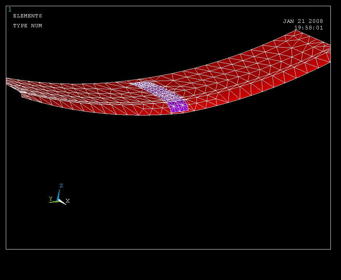Click the 'TYPE NUM' label text
Viewport: 341px width, 280px height.
28,26
